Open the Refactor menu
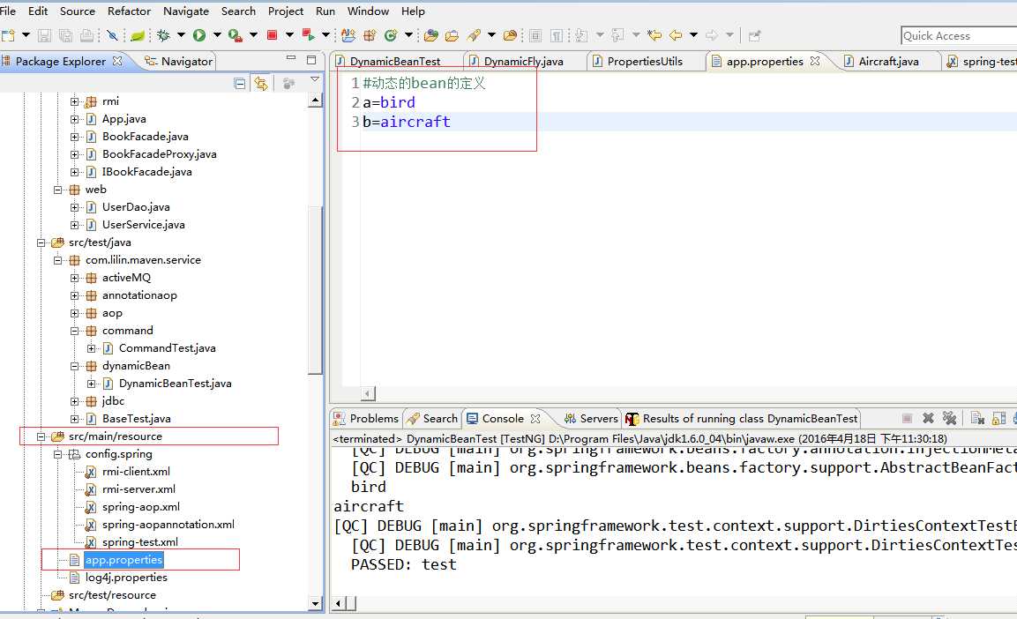 pyautogui.click(x=129, y=11)
